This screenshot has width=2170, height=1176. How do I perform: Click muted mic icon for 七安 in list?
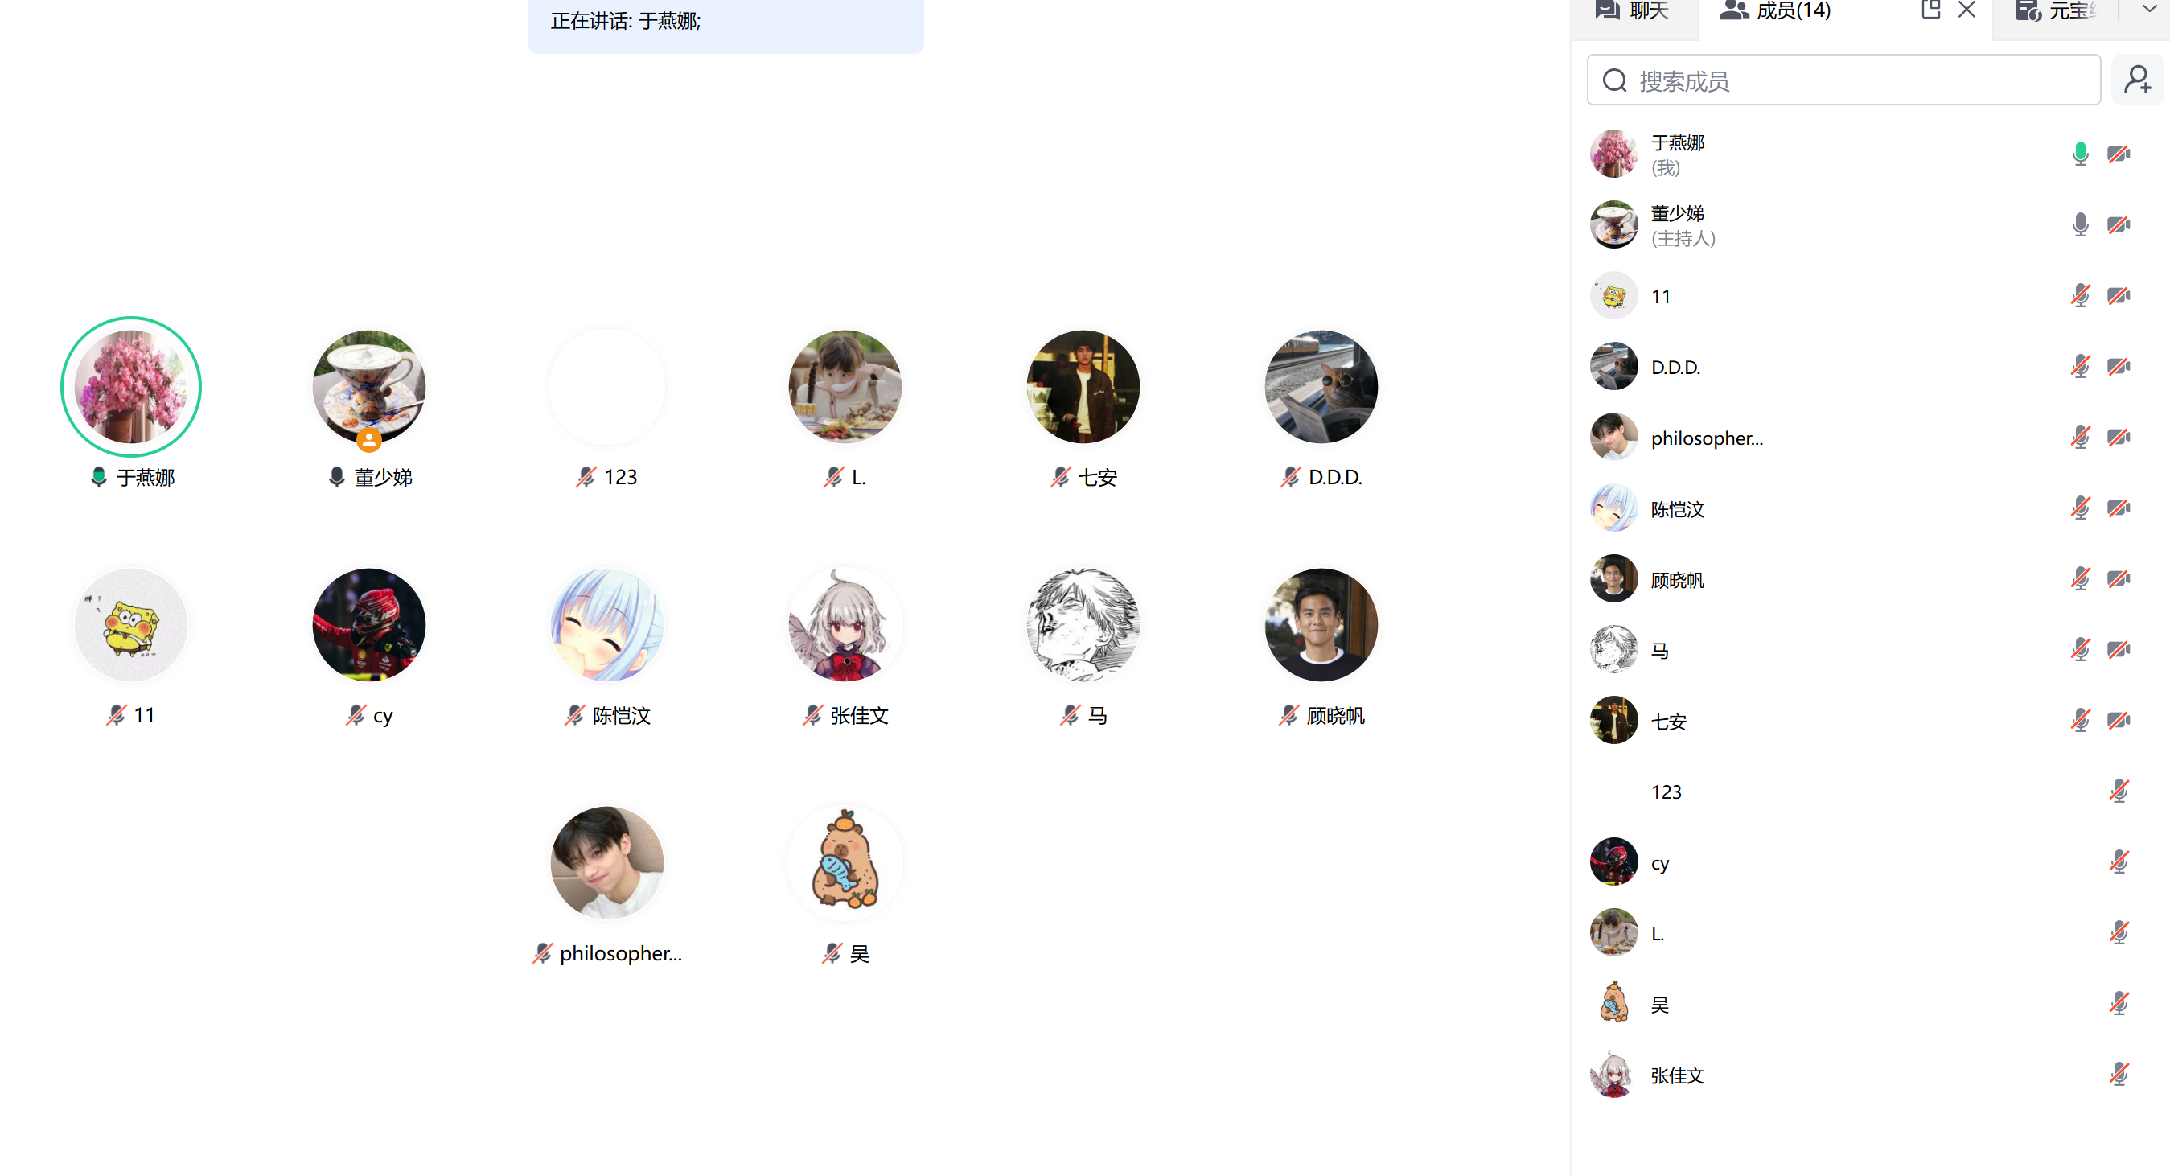[x=2080, y=719]
